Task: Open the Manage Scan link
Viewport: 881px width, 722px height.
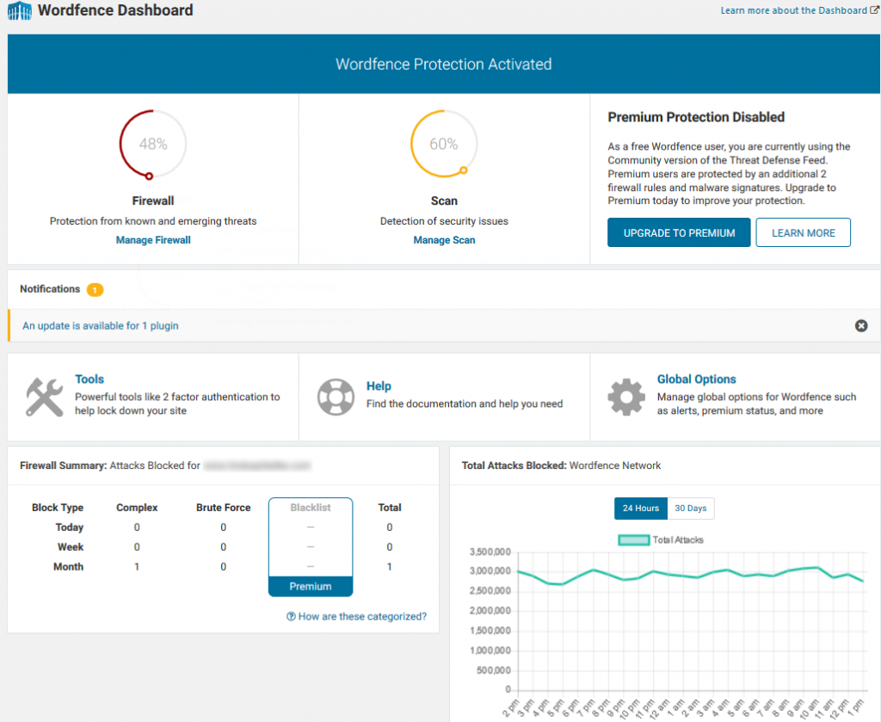Action: click(x=444, y=240)
